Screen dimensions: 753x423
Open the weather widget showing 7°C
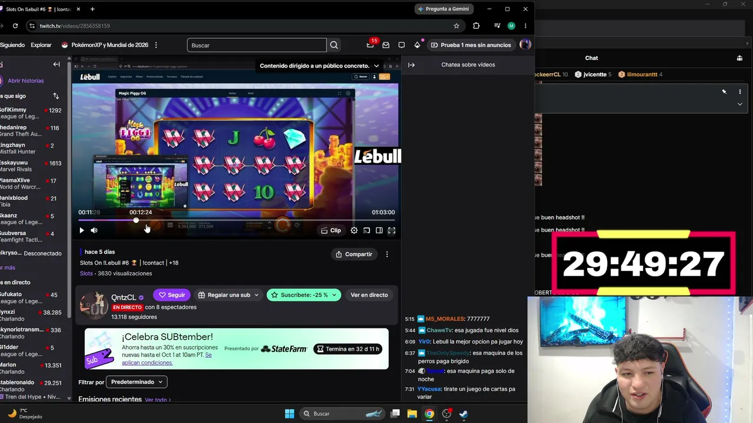[x=25, y=414]
